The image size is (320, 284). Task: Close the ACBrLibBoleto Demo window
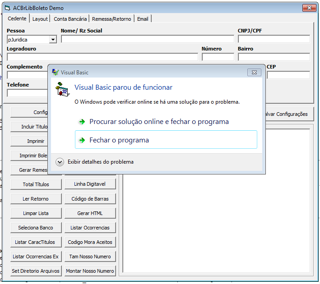click(309, 8)
